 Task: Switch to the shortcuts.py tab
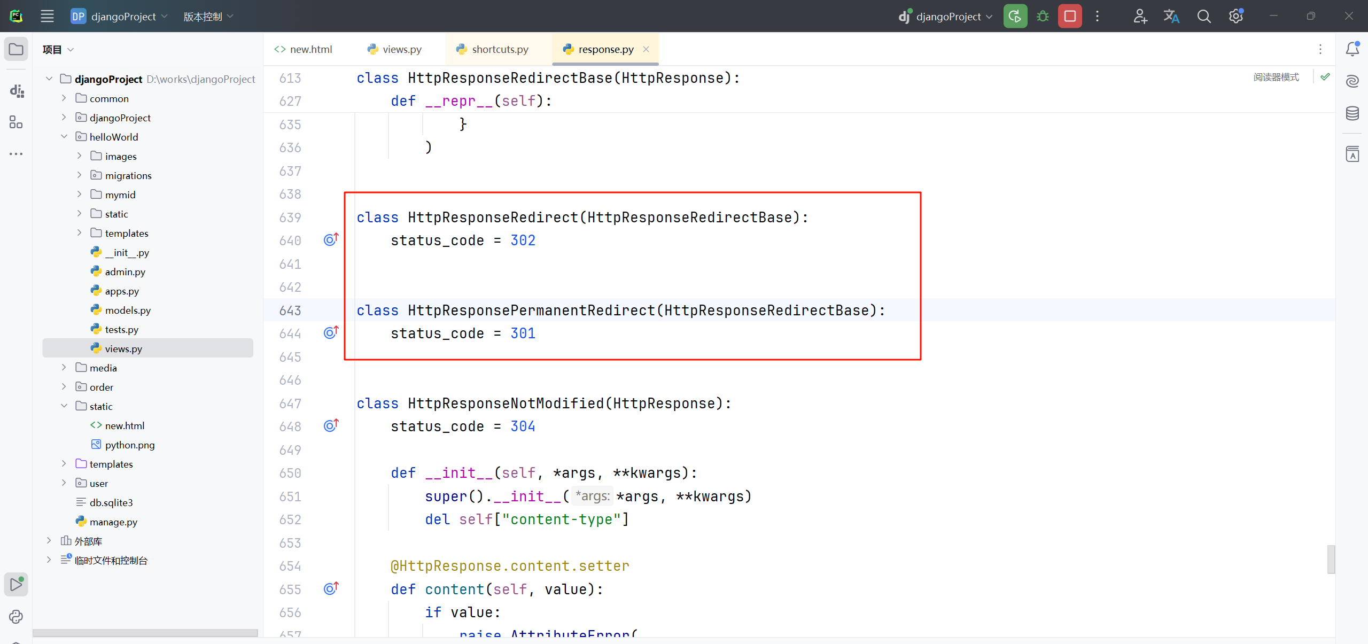coord(493,49)
